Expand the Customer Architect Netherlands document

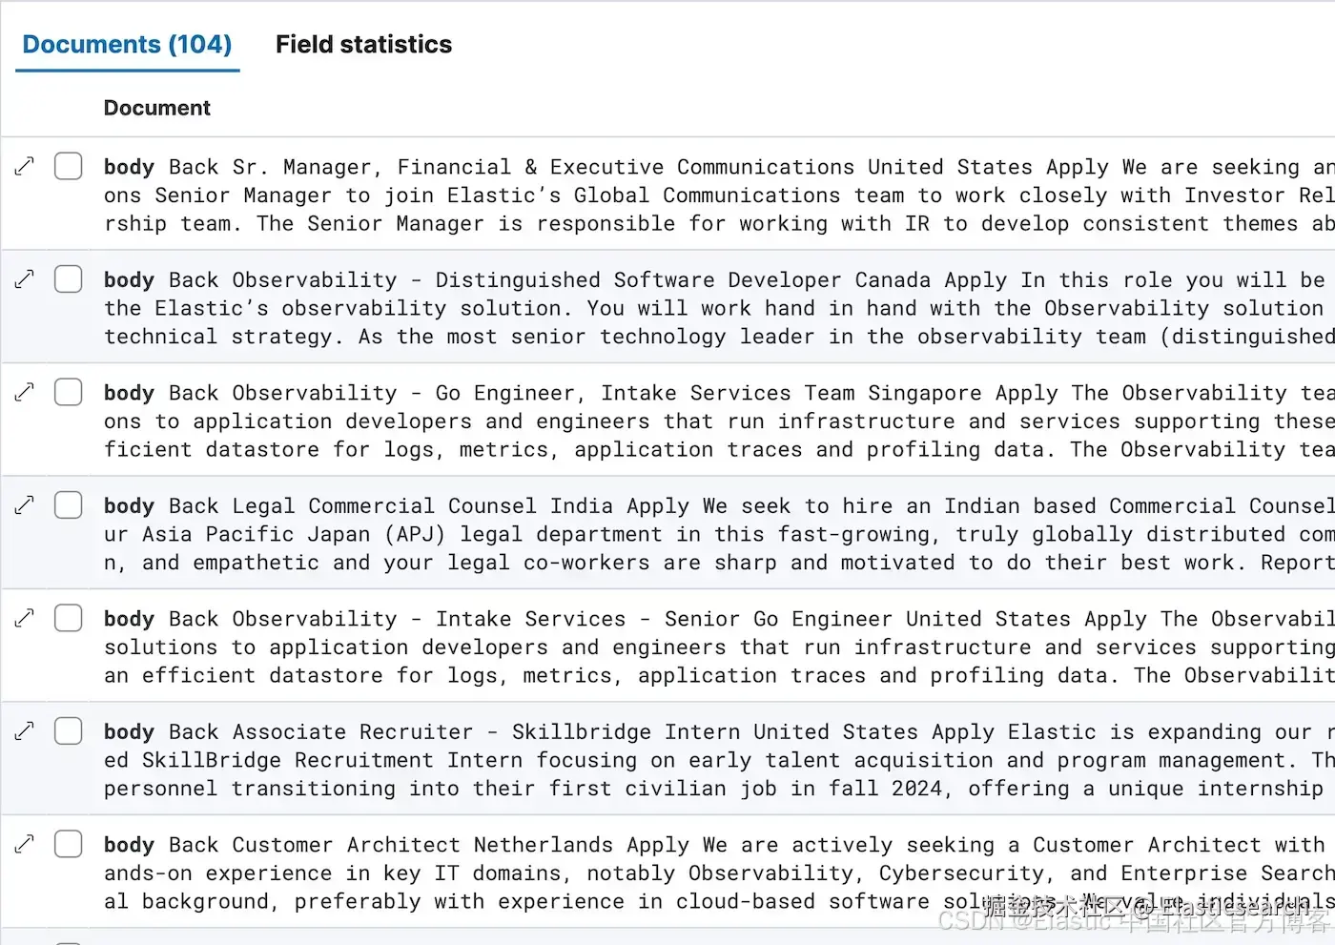(x=25, y=844)
